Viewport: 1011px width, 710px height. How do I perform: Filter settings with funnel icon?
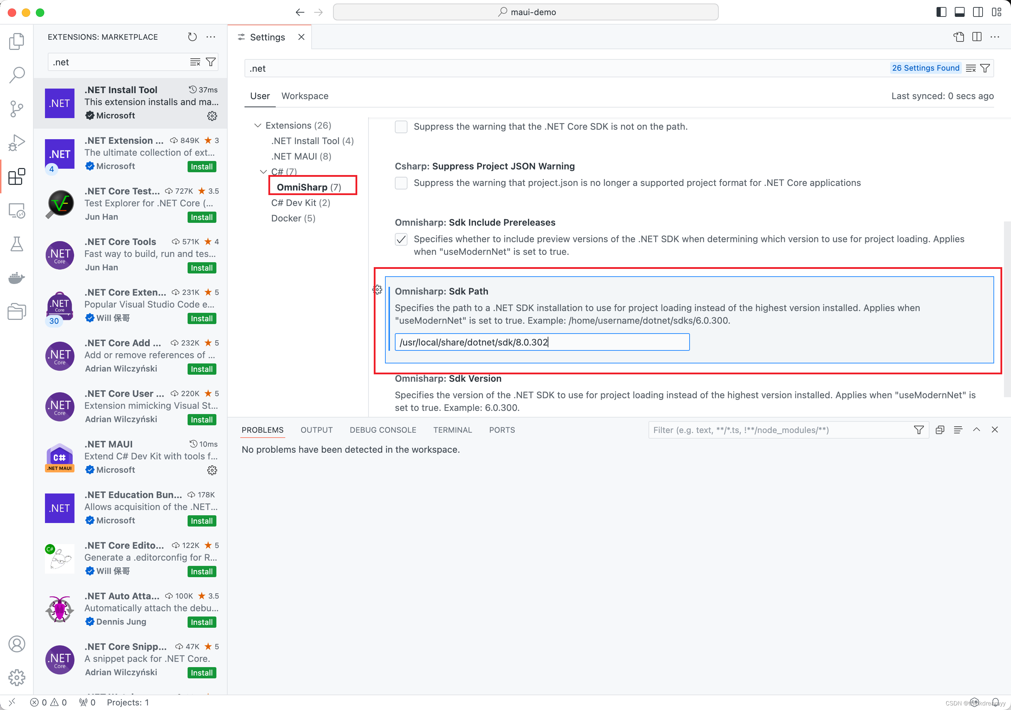coord(985,68)
